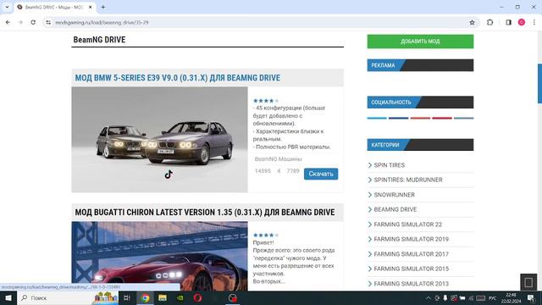
Task: Bookmark this page with the star
Action: 472,23
